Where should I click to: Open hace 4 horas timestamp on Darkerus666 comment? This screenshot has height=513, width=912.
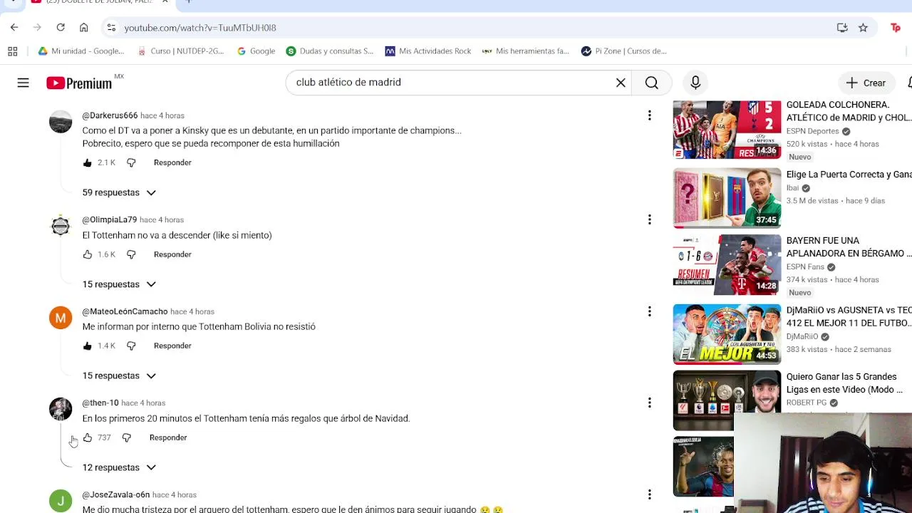click(x=162, y=115)
